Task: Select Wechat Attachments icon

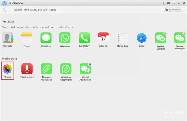Action: 85,69
